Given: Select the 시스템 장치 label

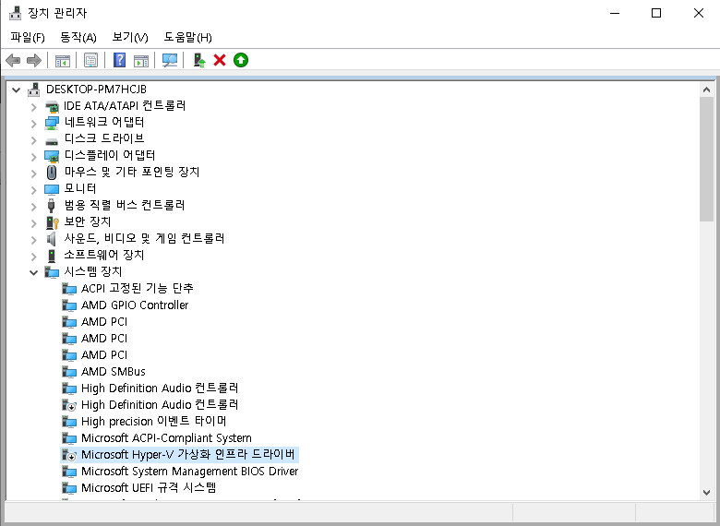Looking at the screenshot, I should click(x=92, y=271).
